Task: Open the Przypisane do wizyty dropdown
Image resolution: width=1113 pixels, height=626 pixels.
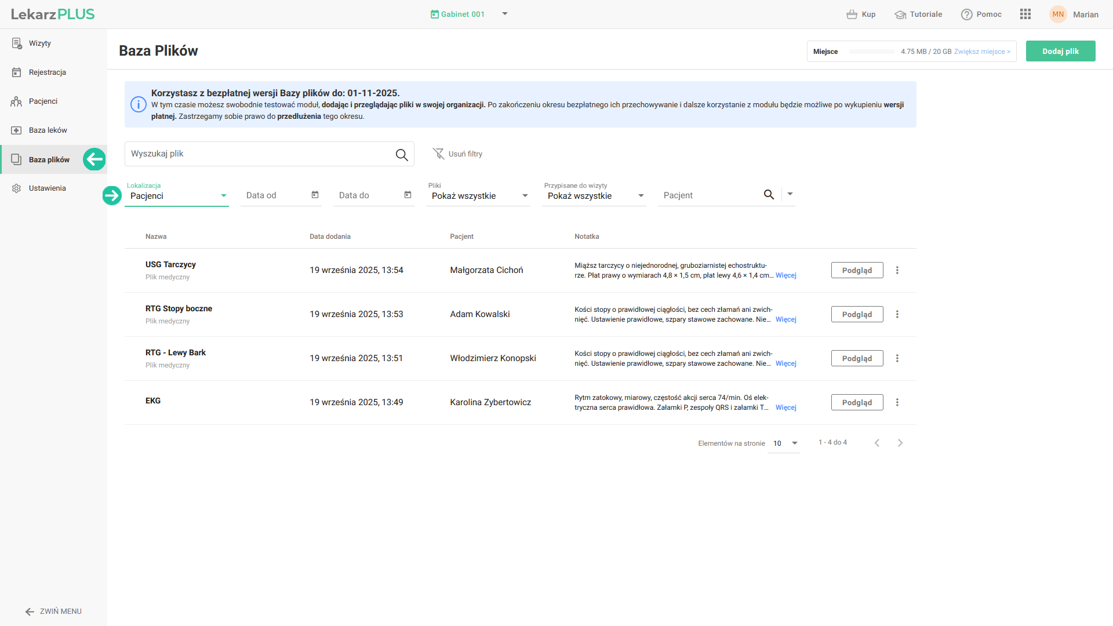Action: click(641, 196)
